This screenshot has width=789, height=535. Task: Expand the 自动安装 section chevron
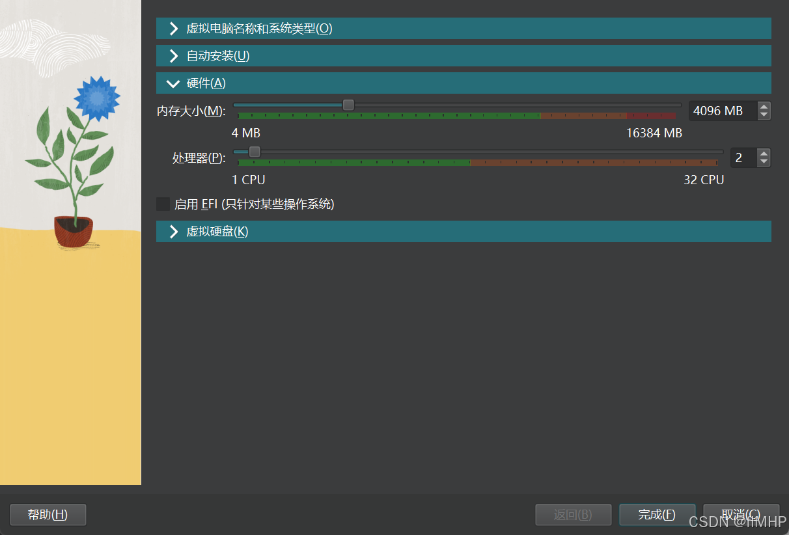(173, 56)
